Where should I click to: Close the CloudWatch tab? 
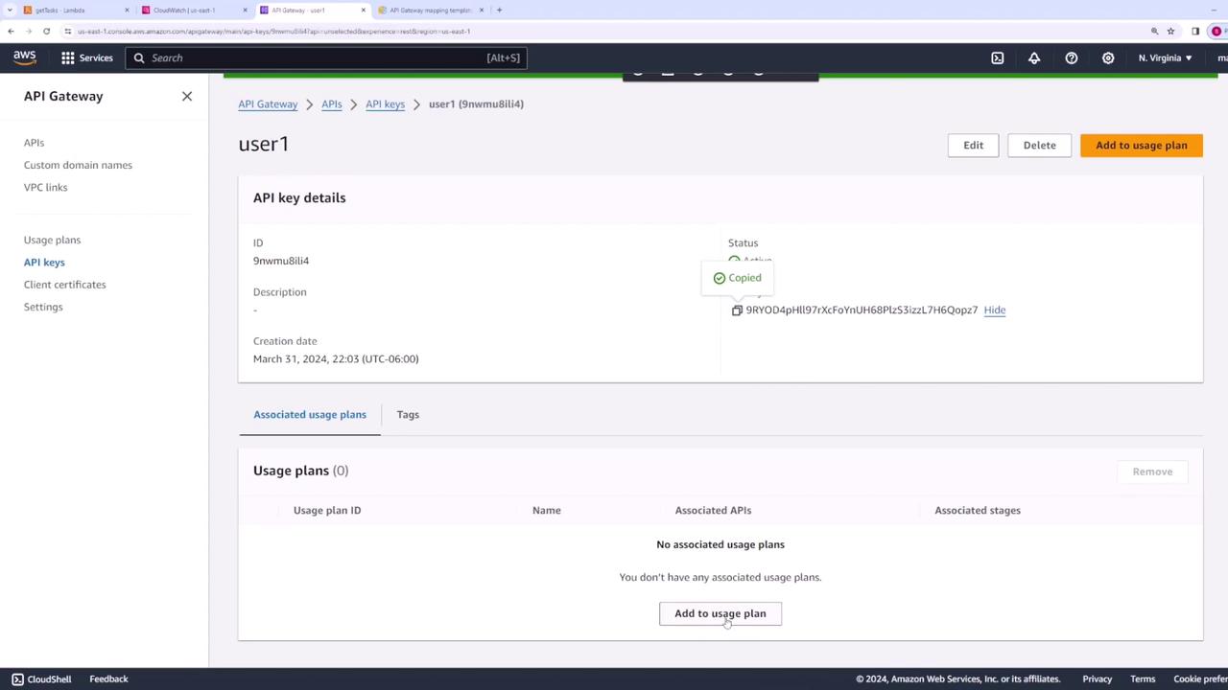click(245, 10)
